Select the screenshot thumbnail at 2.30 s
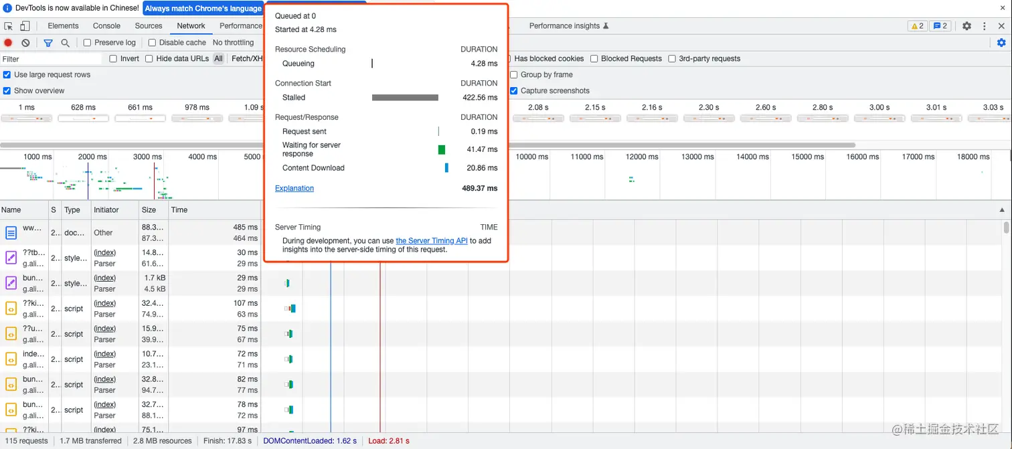 point(709,118)
